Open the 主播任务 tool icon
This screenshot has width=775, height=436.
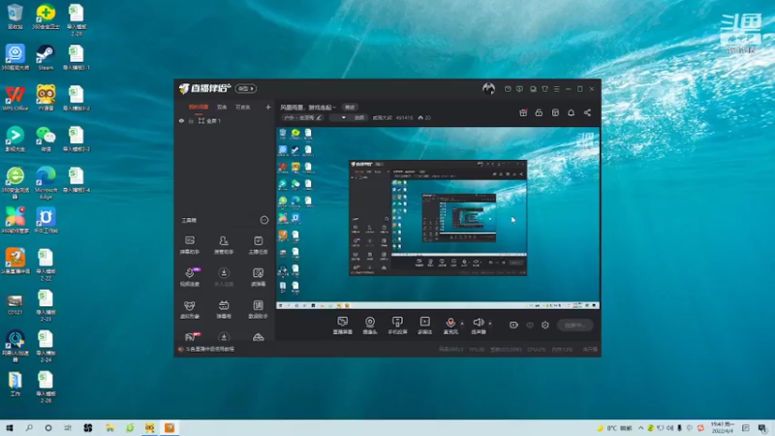(258, 245)
